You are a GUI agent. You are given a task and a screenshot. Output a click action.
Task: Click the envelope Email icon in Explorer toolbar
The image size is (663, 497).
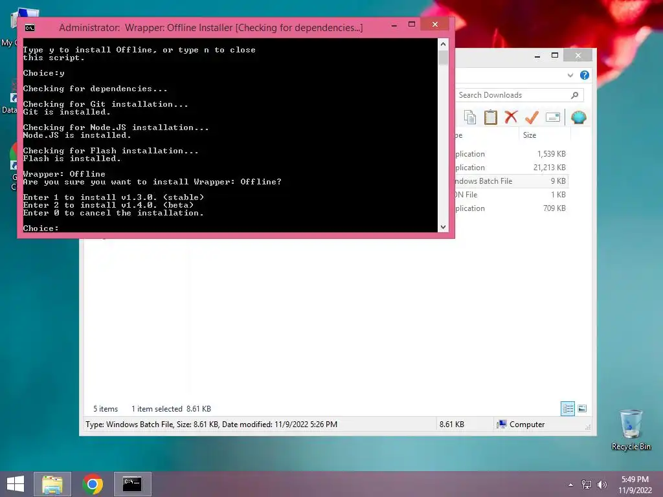(553, 117)
